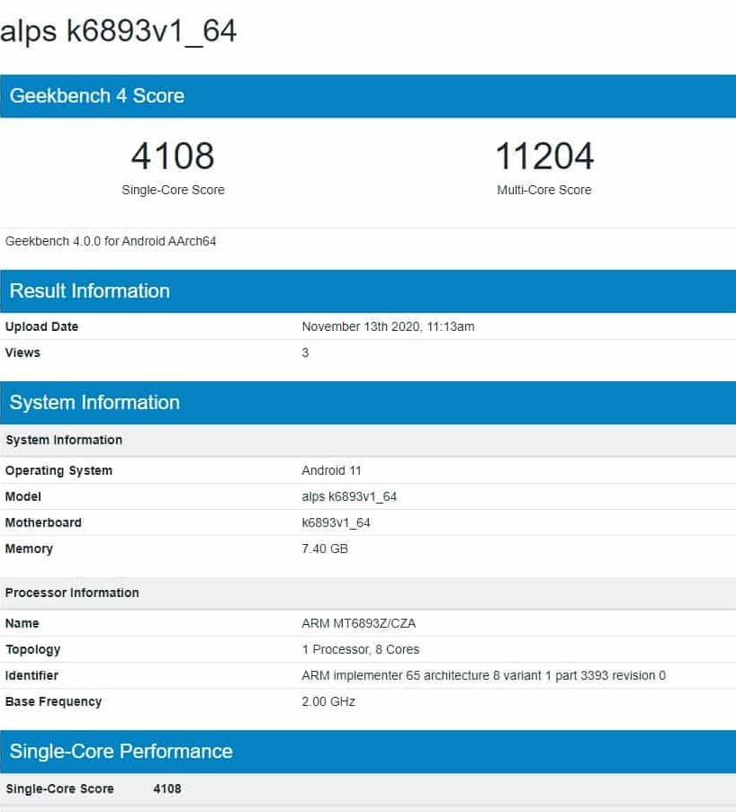
Task: Select the "Multi-Core Score" caption
Action: coord(544,190)
